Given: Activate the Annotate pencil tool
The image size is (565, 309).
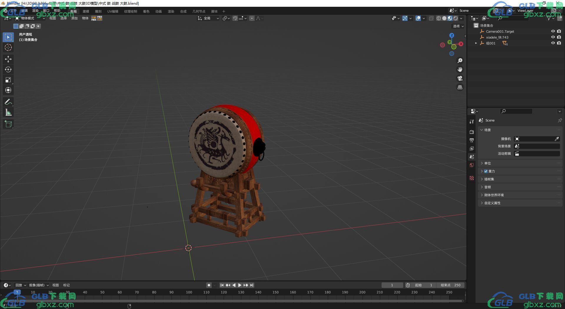Looking at the screenshot, I should tap(8, 102).
